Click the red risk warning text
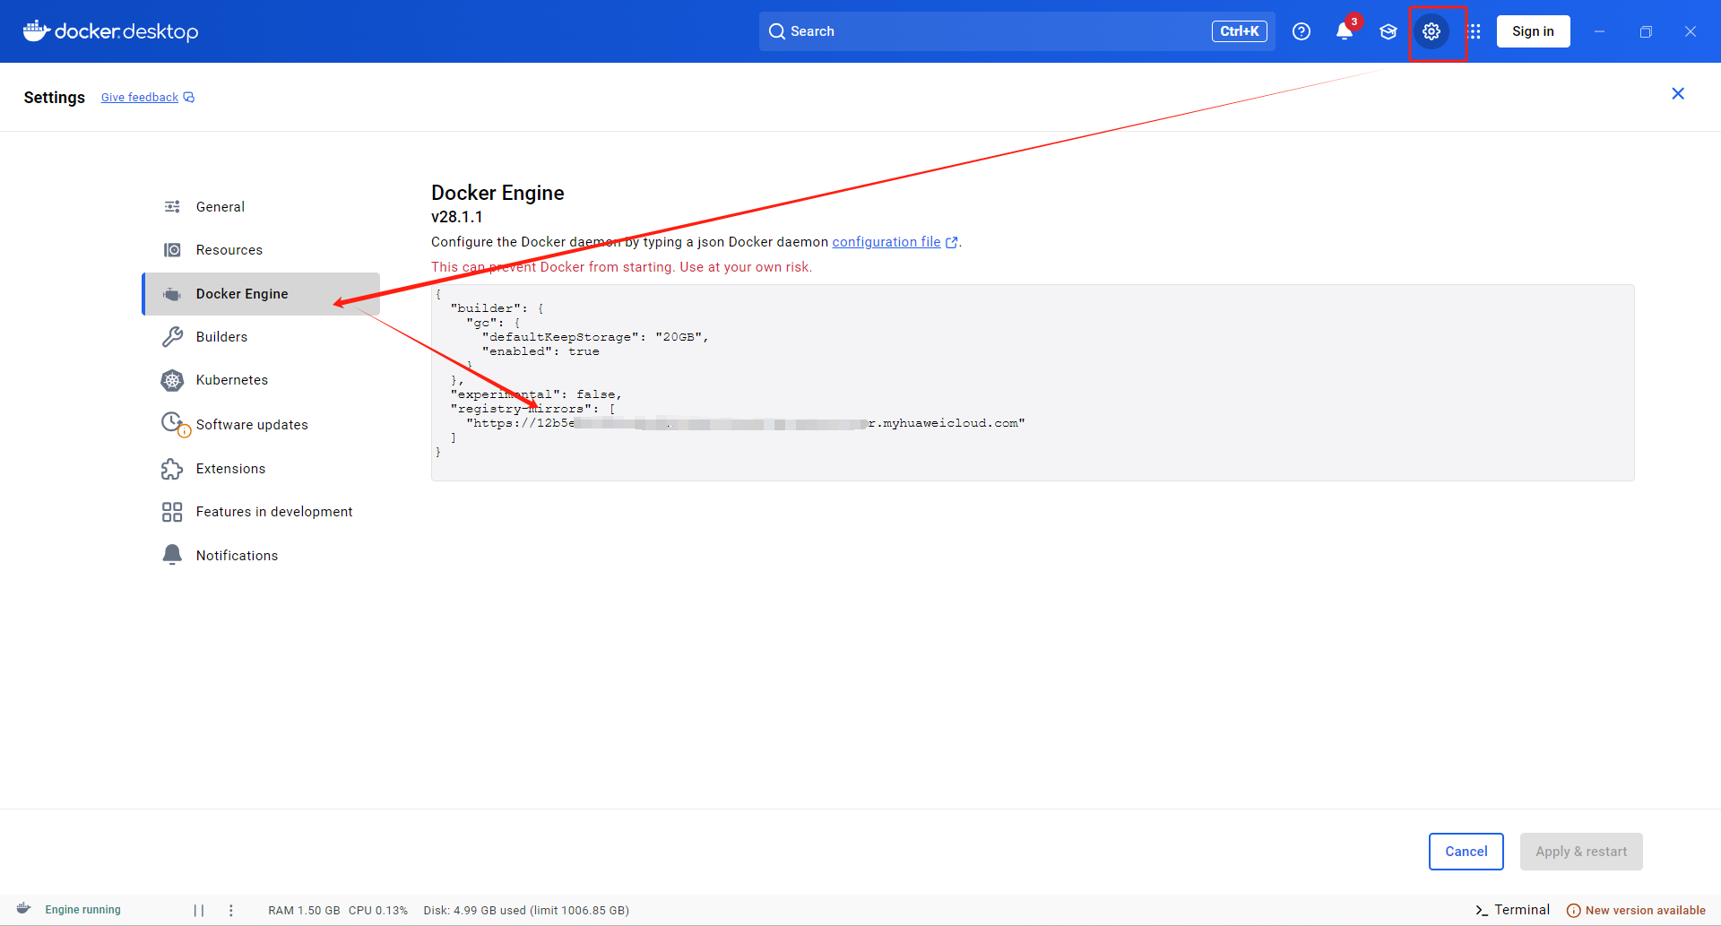This screenshot has width=1721, height=926. 621,267
